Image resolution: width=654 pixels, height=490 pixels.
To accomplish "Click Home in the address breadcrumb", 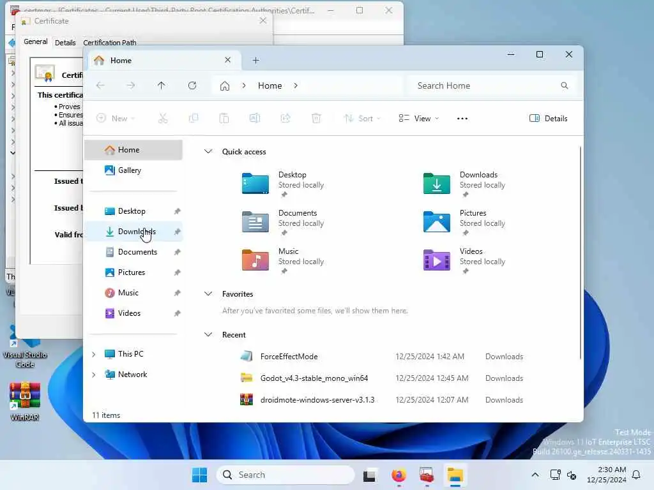I will 270,86.
